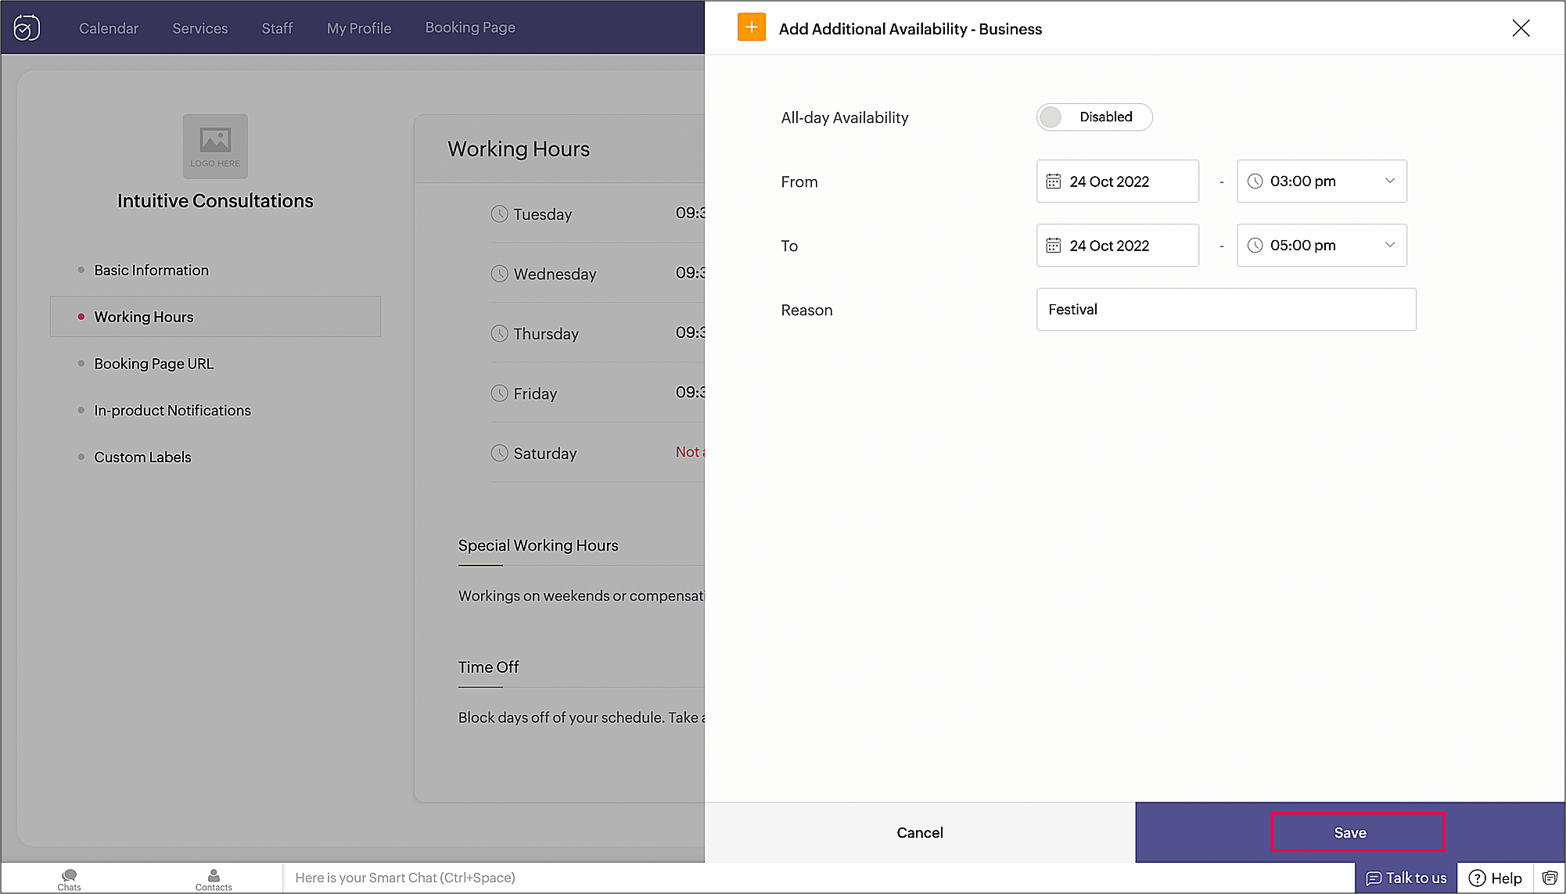Click the logo placeholder image
This screenshot has height=894, width=1566.
(215, 146)
